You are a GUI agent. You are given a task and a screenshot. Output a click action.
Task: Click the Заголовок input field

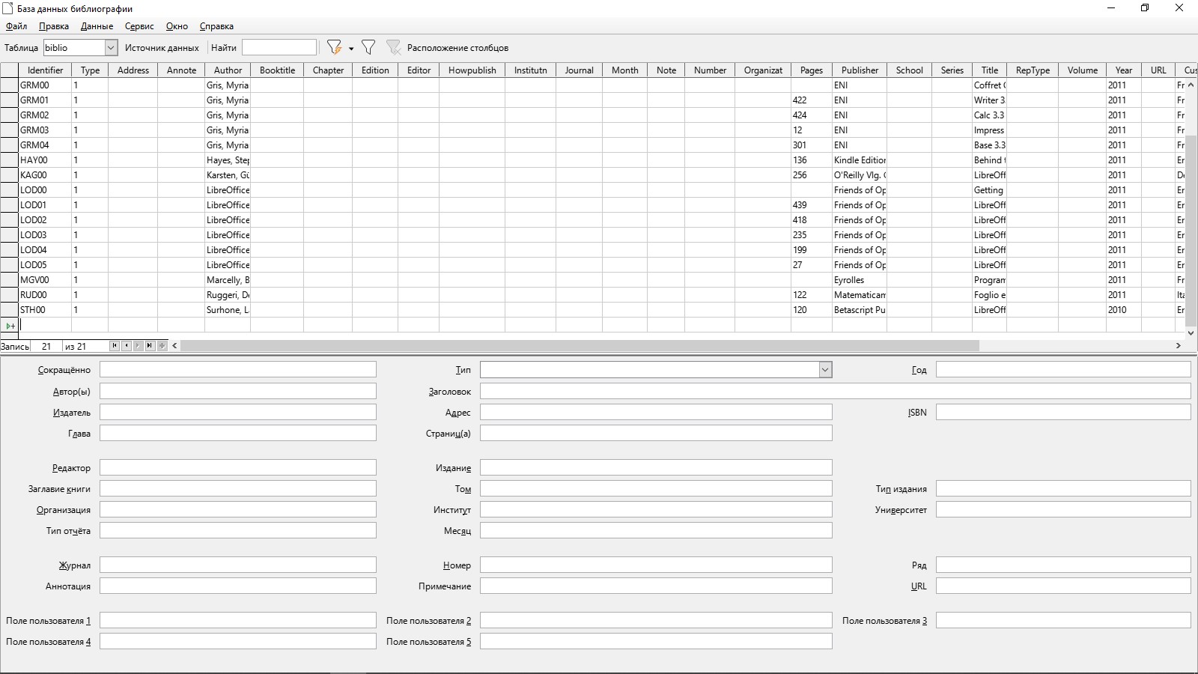click(836, 391)
